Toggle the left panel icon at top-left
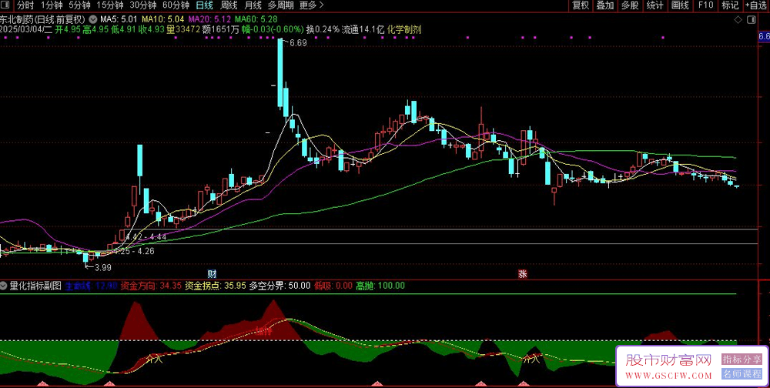 [x=5, y=5]
